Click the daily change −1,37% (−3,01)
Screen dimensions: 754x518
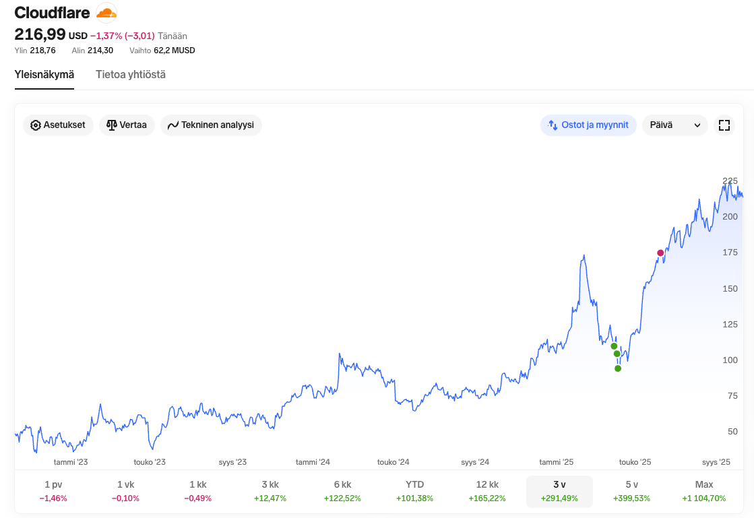123,36
